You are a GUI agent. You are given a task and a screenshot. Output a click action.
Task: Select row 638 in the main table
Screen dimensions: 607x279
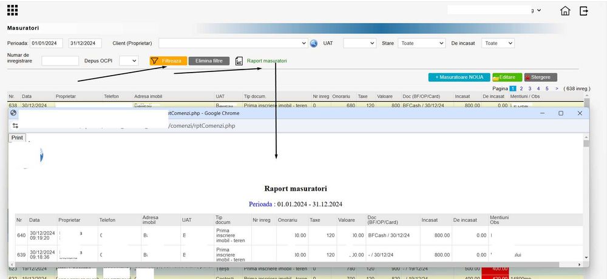click(296, 105)
